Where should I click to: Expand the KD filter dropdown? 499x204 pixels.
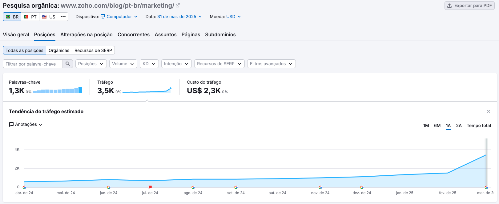149,64
